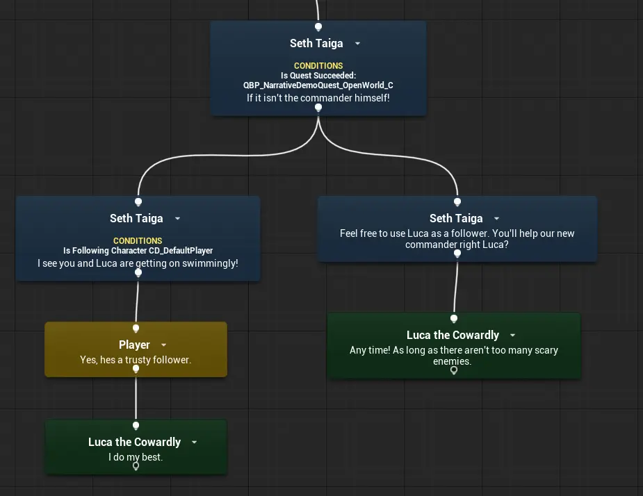Viewport: 643px width, 496px height.
Task: Open dropdown on Seth Taiga 'Feel free to use Luca' node
Action: [496, 219]
